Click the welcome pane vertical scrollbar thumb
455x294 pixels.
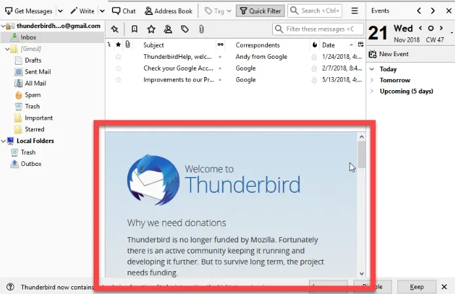click(x=361, y=154)
